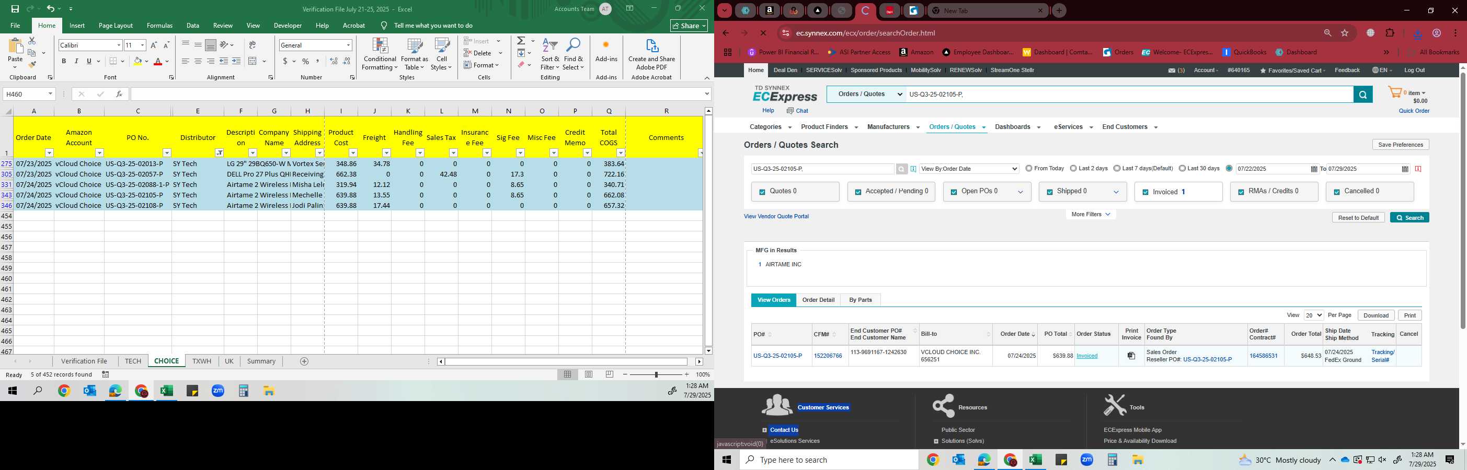Open the Excel Data ribbon tab
This screenshot has width=1467, height=470.
pyautogui.click(x=192, y=26)
